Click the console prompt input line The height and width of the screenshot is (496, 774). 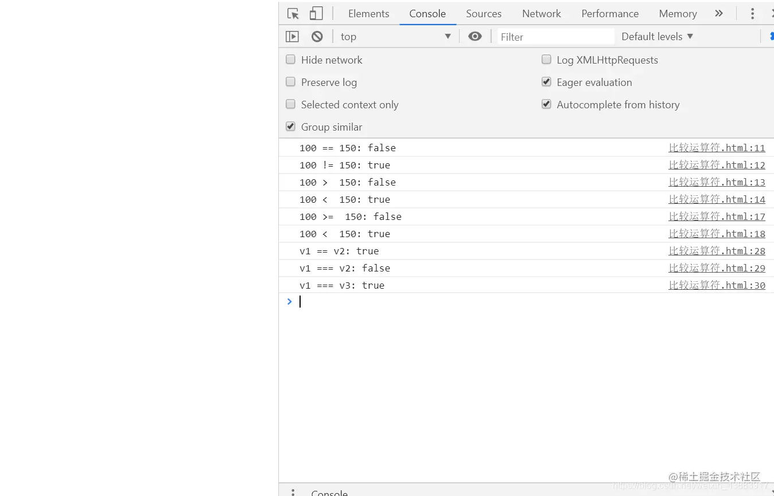tap(534, 302)
